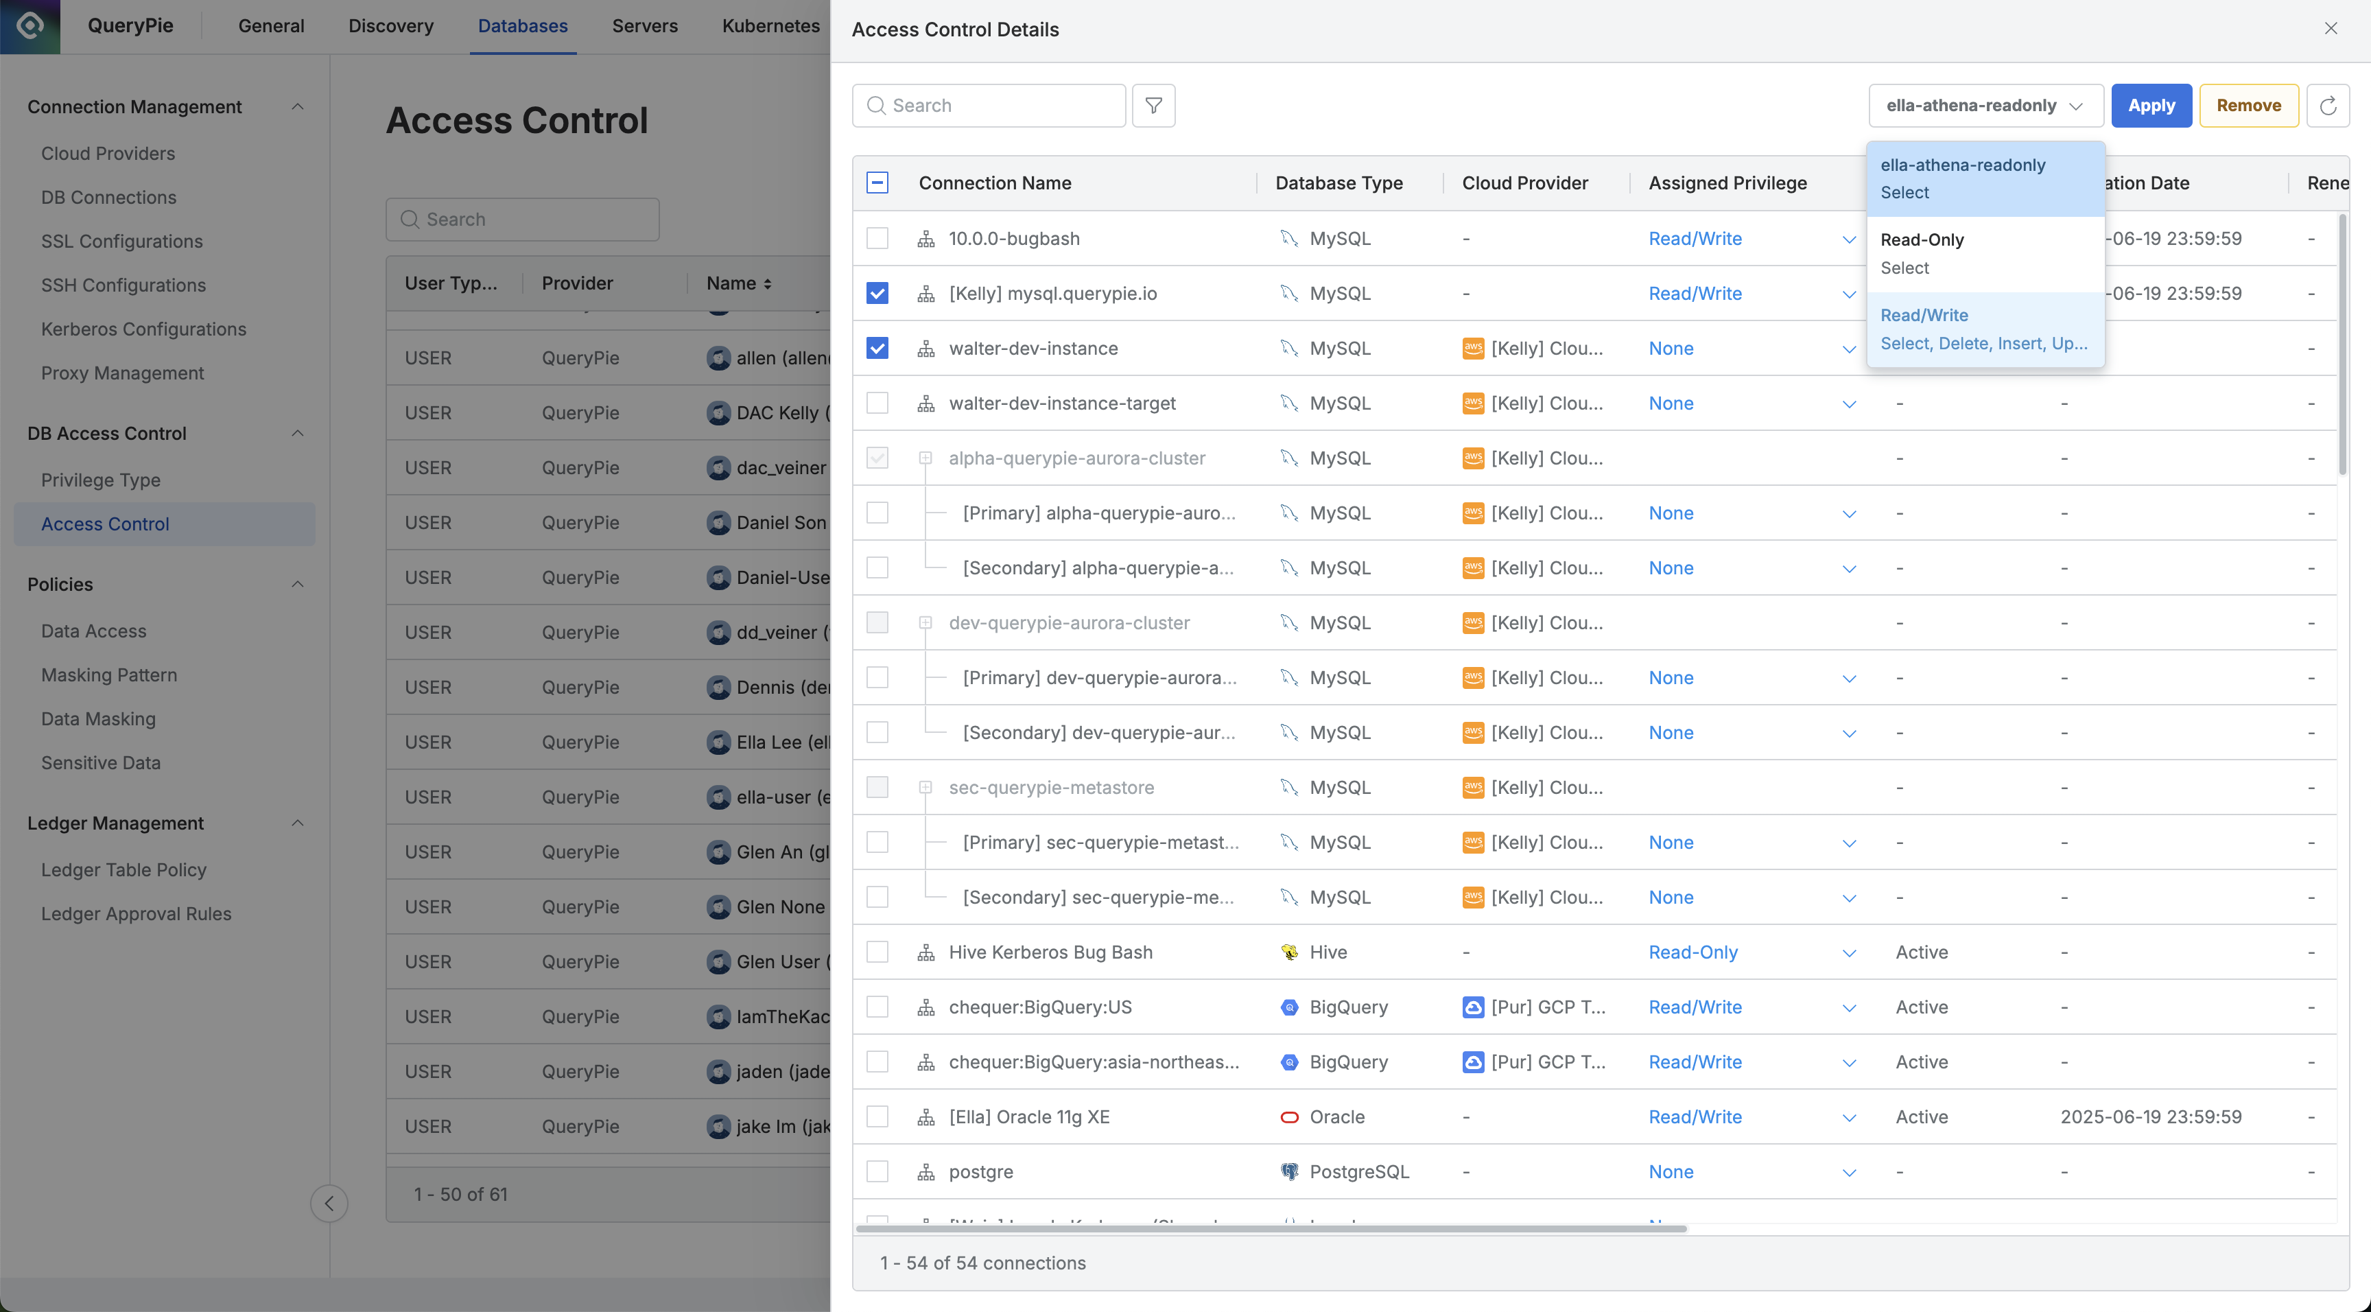This screenshot has width=2371, height=1312.
Task: Click the GCP icon in chequer:BigQuery:asia-northeast row
Action: tap(1473, 1062)
